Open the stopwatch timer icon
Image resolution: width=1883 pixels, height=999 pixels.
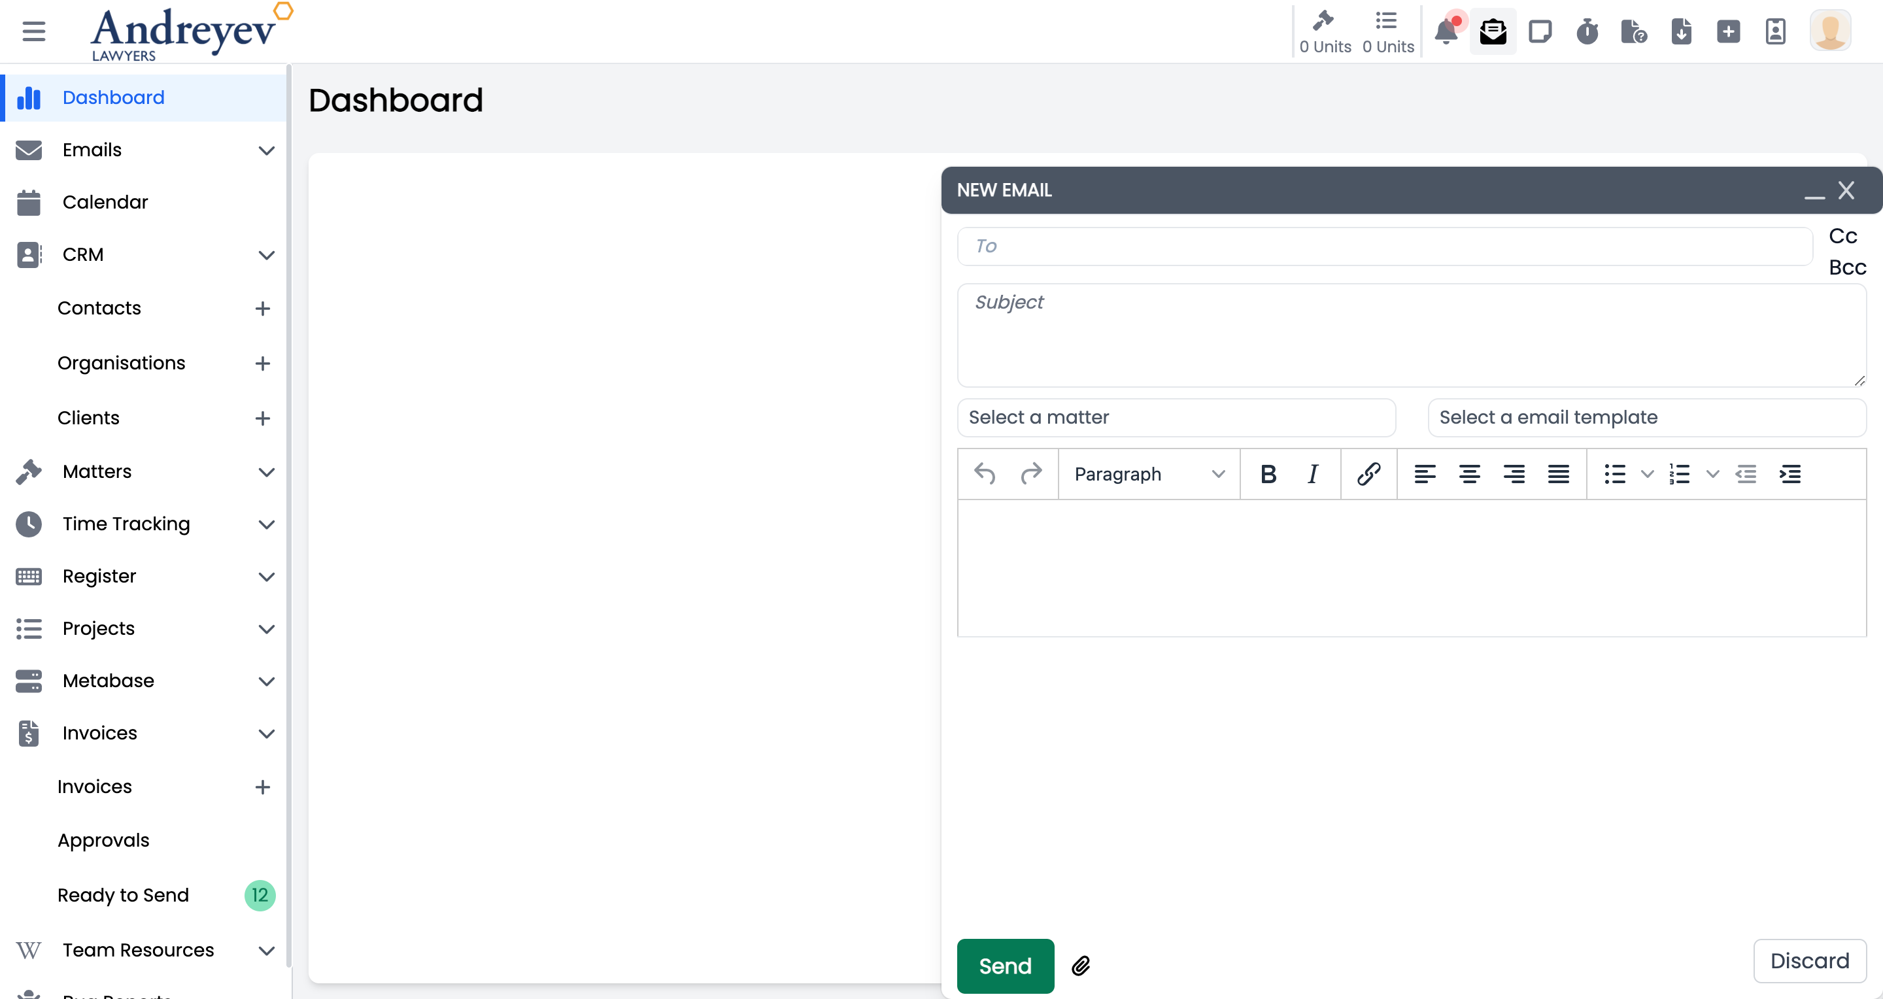[x=1587, y=32]
